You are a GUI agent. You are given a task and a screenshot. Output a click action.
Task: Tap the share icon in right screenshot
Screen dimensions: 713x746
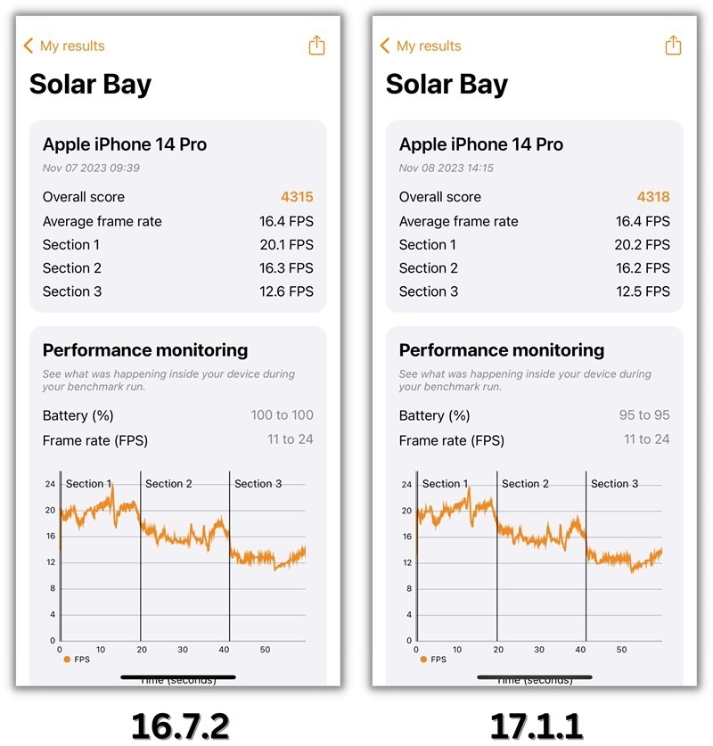click(673, 45)
